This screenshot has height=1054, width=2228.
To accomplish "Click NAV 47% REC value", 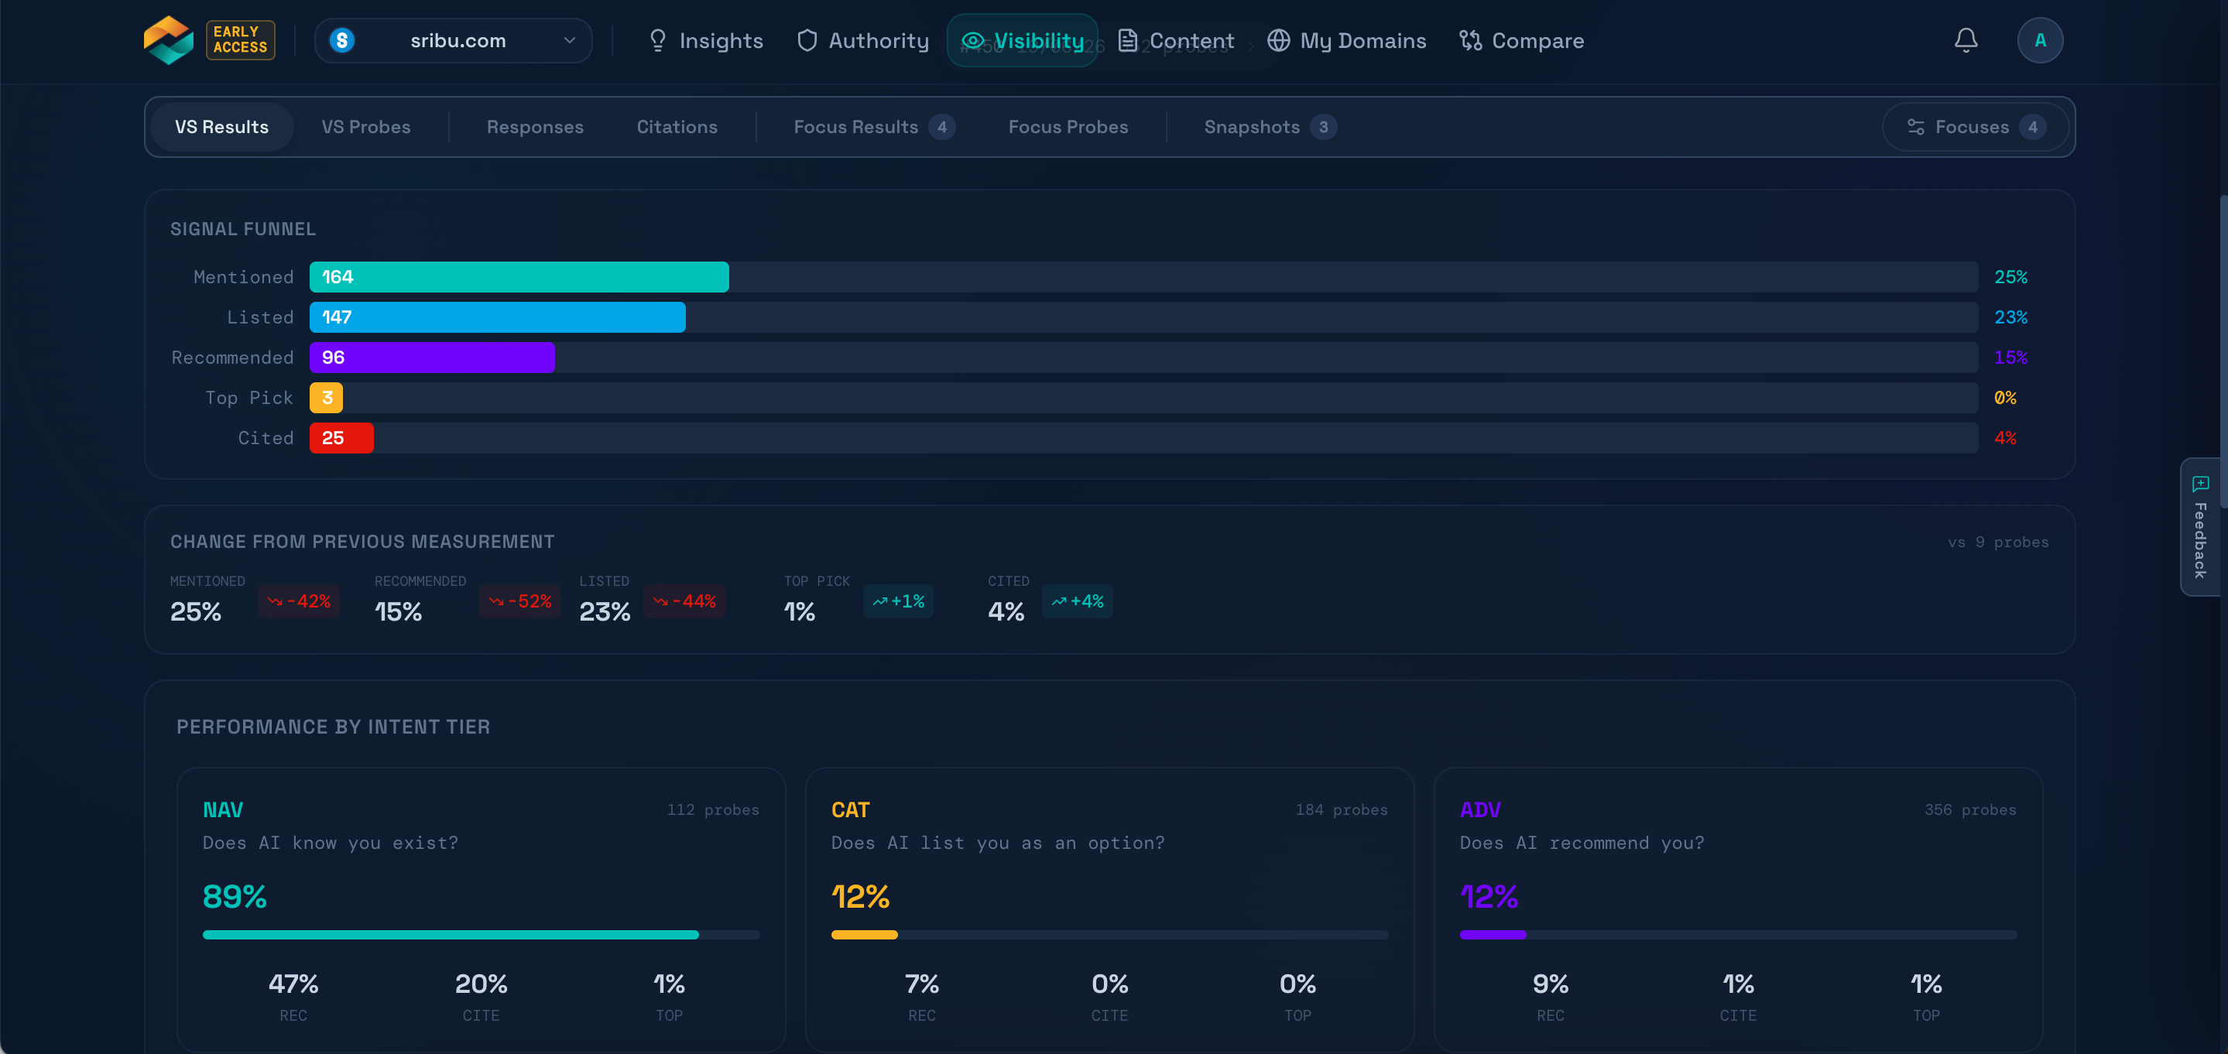I will [293, 984].
